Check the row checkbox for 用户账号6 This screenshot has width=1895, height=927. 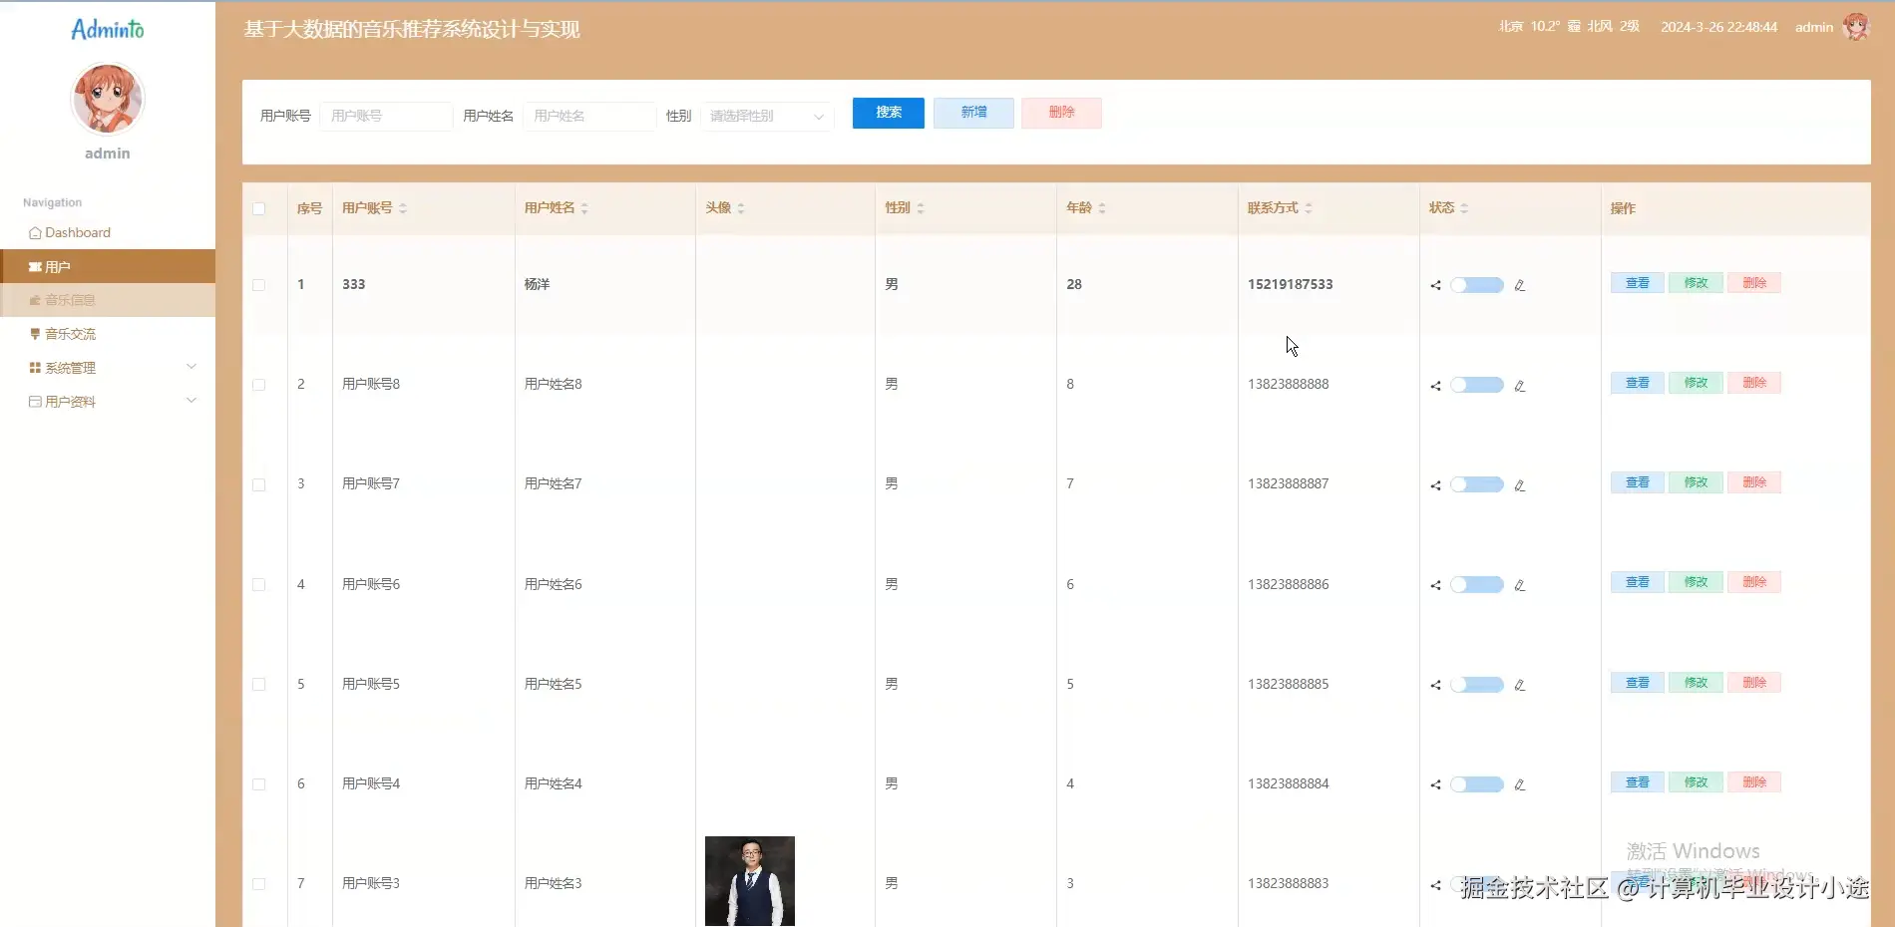pos(259,584)
